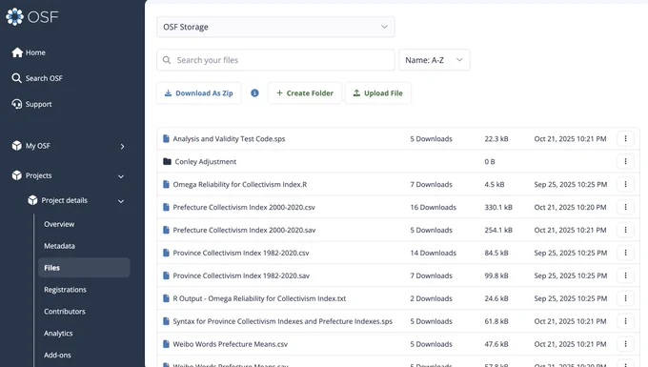
Task: Open Add-ons in sidebar
Action: pyautogui.click(x=57, y=355)
